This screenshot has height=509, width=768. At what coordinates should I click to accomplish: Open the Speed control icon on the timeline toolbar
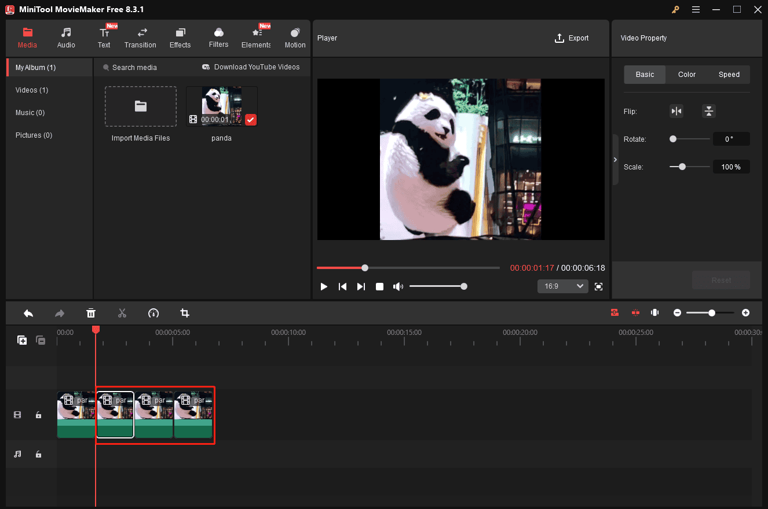coord(153,313)
